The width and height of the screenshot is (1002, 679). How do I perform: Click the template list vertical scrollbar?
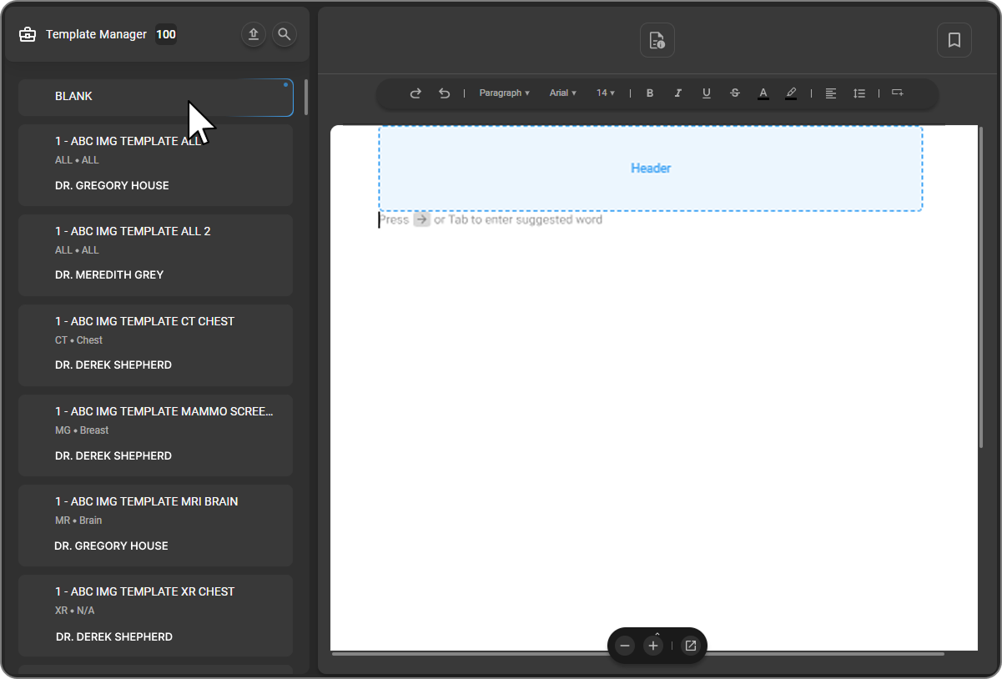[306, 98]
